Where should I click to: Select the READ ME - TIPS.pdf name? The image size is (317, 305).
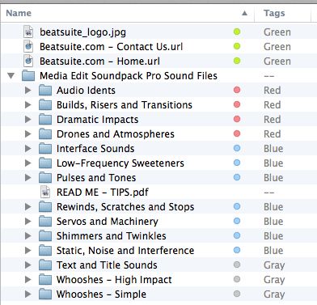103,193
